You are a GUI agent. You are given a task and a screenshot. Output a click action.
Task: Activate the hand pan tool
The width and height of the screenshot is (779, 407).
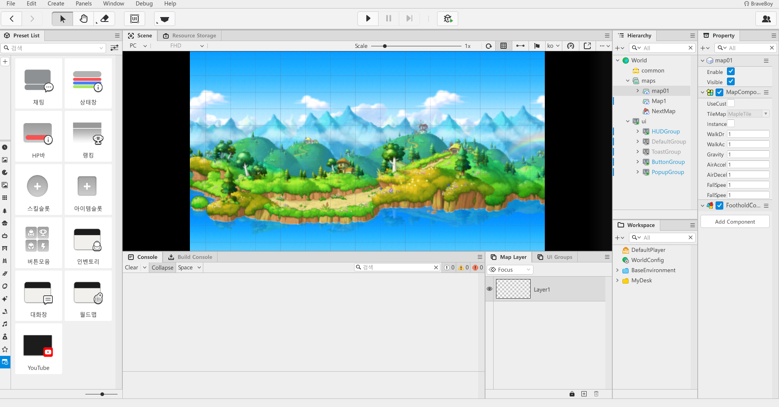[84, 19]
